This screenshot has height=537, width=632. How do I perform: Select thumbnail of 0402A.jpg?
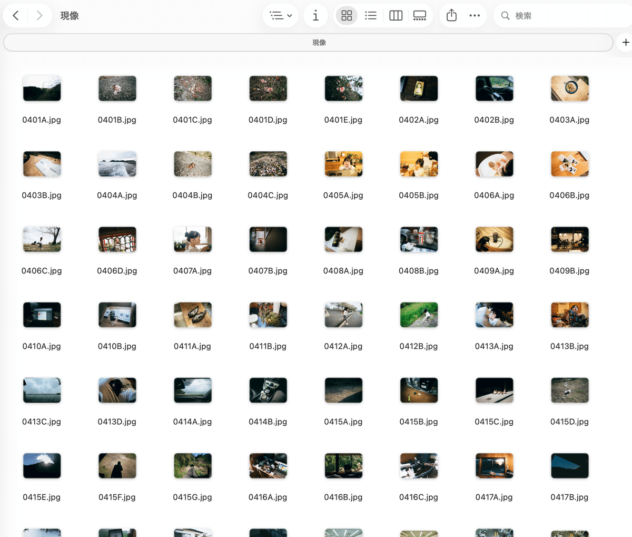point(419,89)
